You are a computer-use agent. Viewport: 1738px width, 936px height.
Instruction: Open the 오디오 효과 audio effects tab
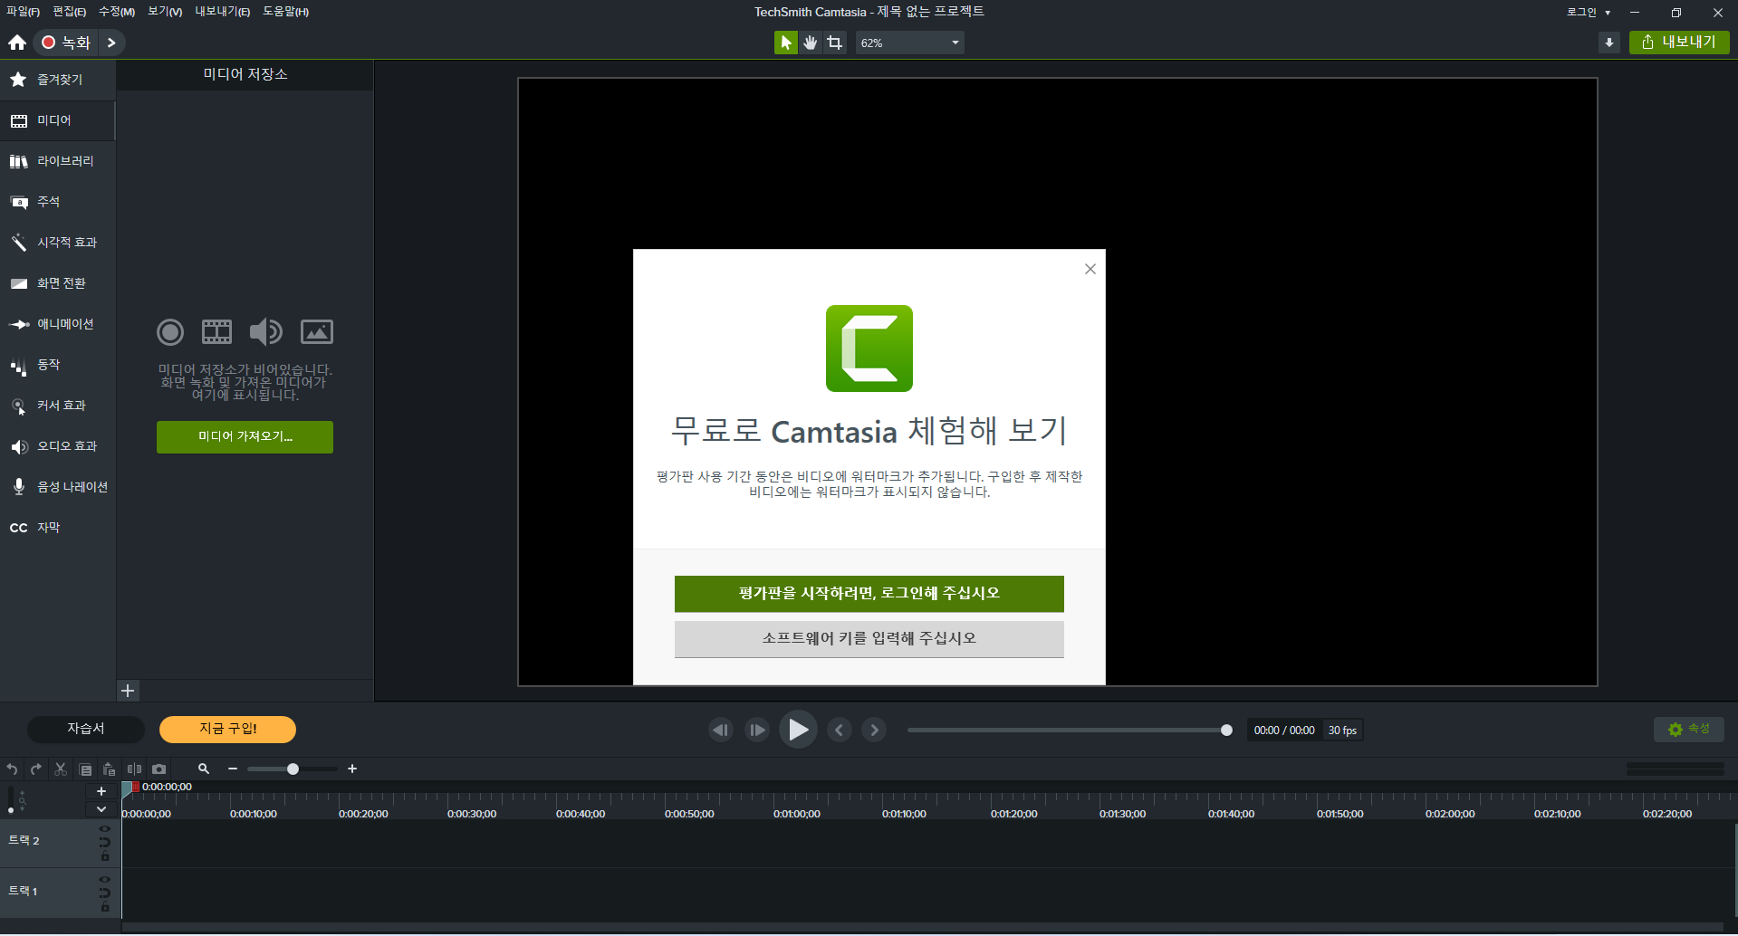tap(58, 446)
